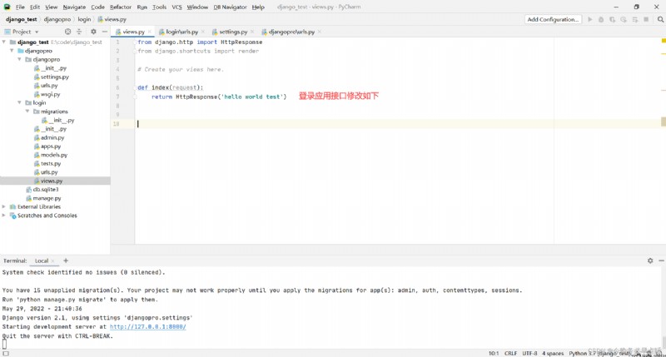Run the current configuration with the green play icon
Screen dimensions: 666x357
(590, 19)
